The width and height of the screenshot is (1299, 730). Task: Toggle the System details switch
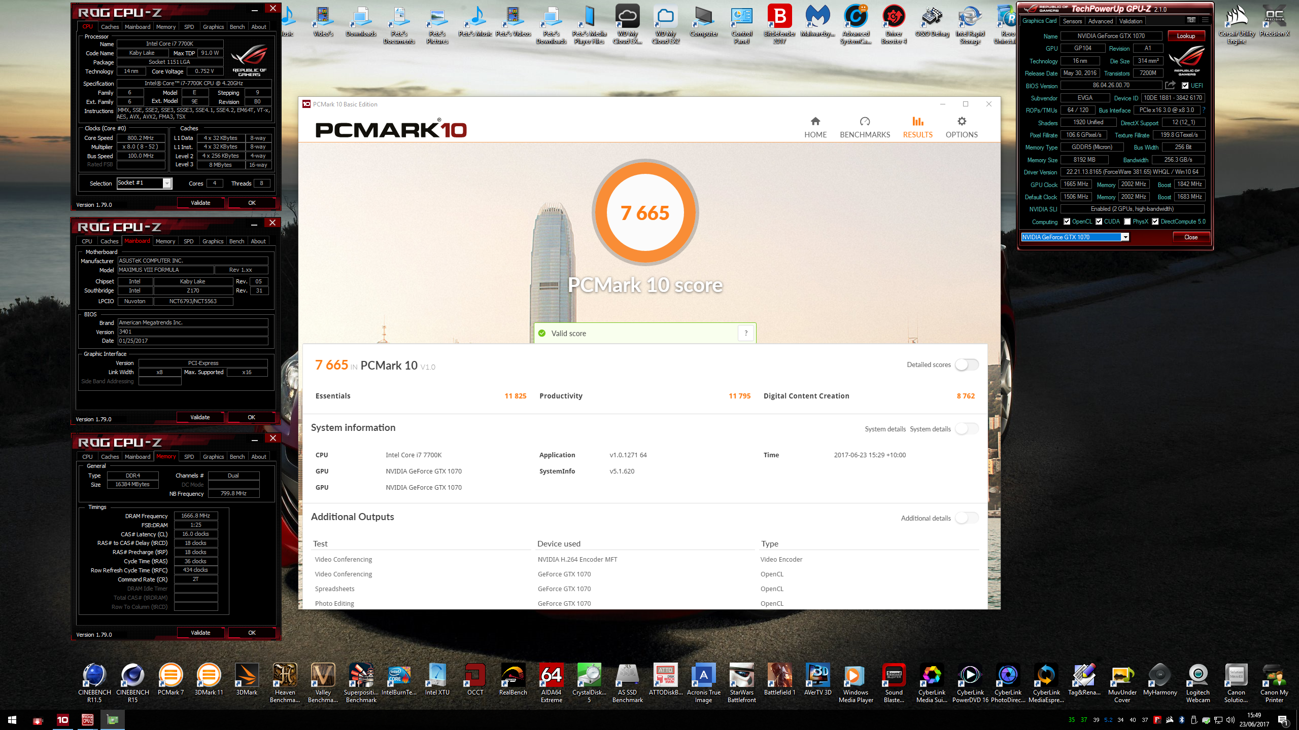966,429
